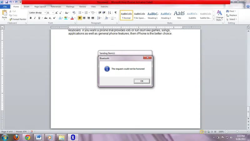Click the Find button

coord(231,11)
